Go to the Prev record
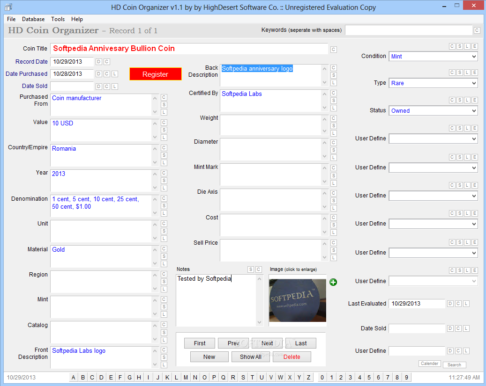Image resolution: width=486 pixels, height=386 pixels. (x=233, y=343)
